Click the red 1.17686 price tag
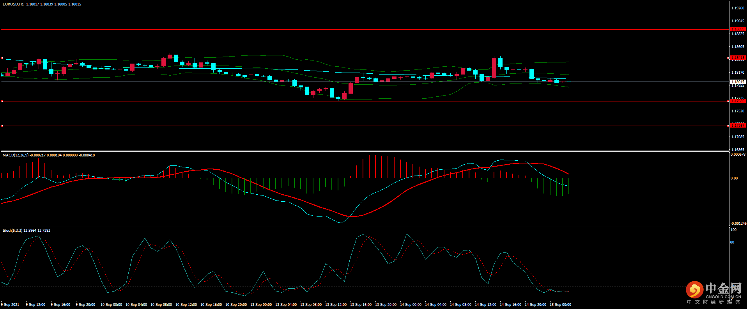This screenshot has width=747, height=309. point(738,101)
